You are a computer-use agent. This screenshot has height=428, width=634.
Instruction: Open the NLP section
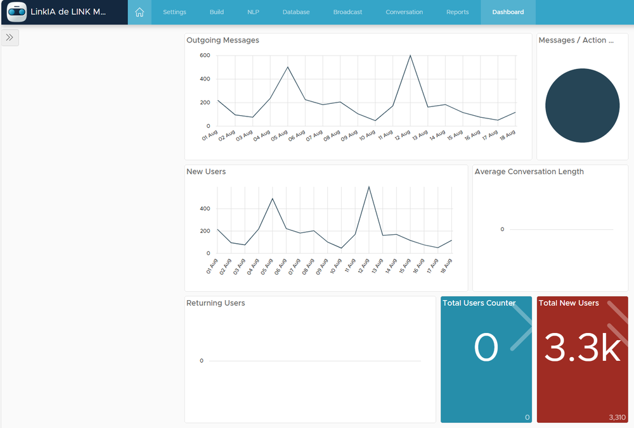pos(253,11)
